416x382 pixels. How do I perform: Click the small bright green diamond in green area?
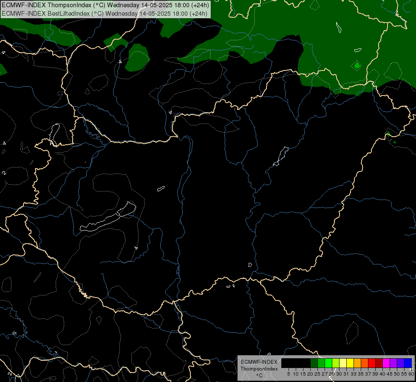coord(357,65)
